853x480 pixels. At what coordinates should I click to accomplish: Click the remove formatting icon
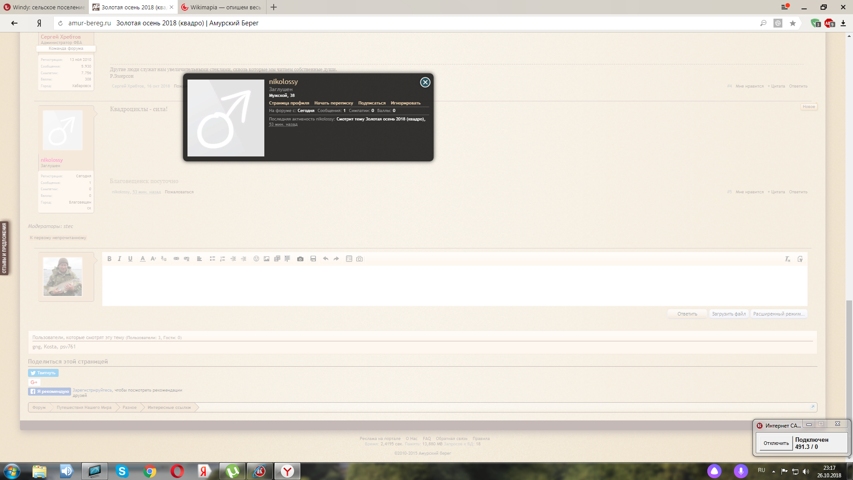(787, 259)
